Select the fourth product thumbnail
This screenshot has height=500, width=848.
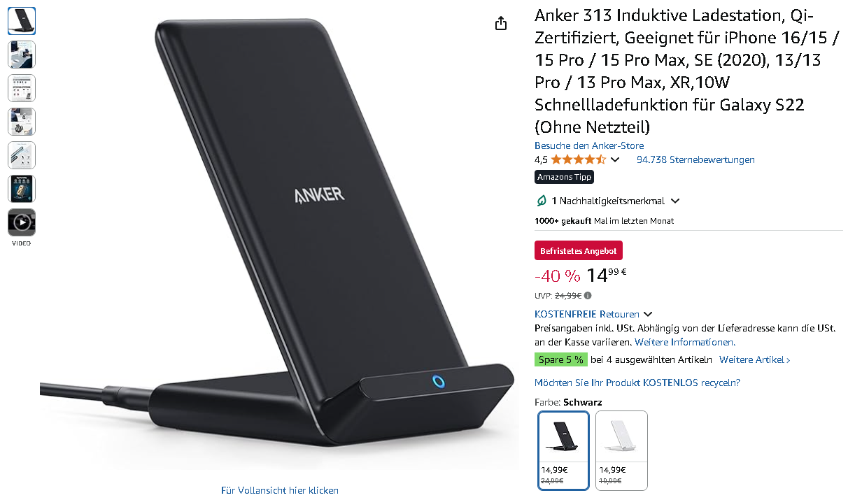(x=22, y=122)
